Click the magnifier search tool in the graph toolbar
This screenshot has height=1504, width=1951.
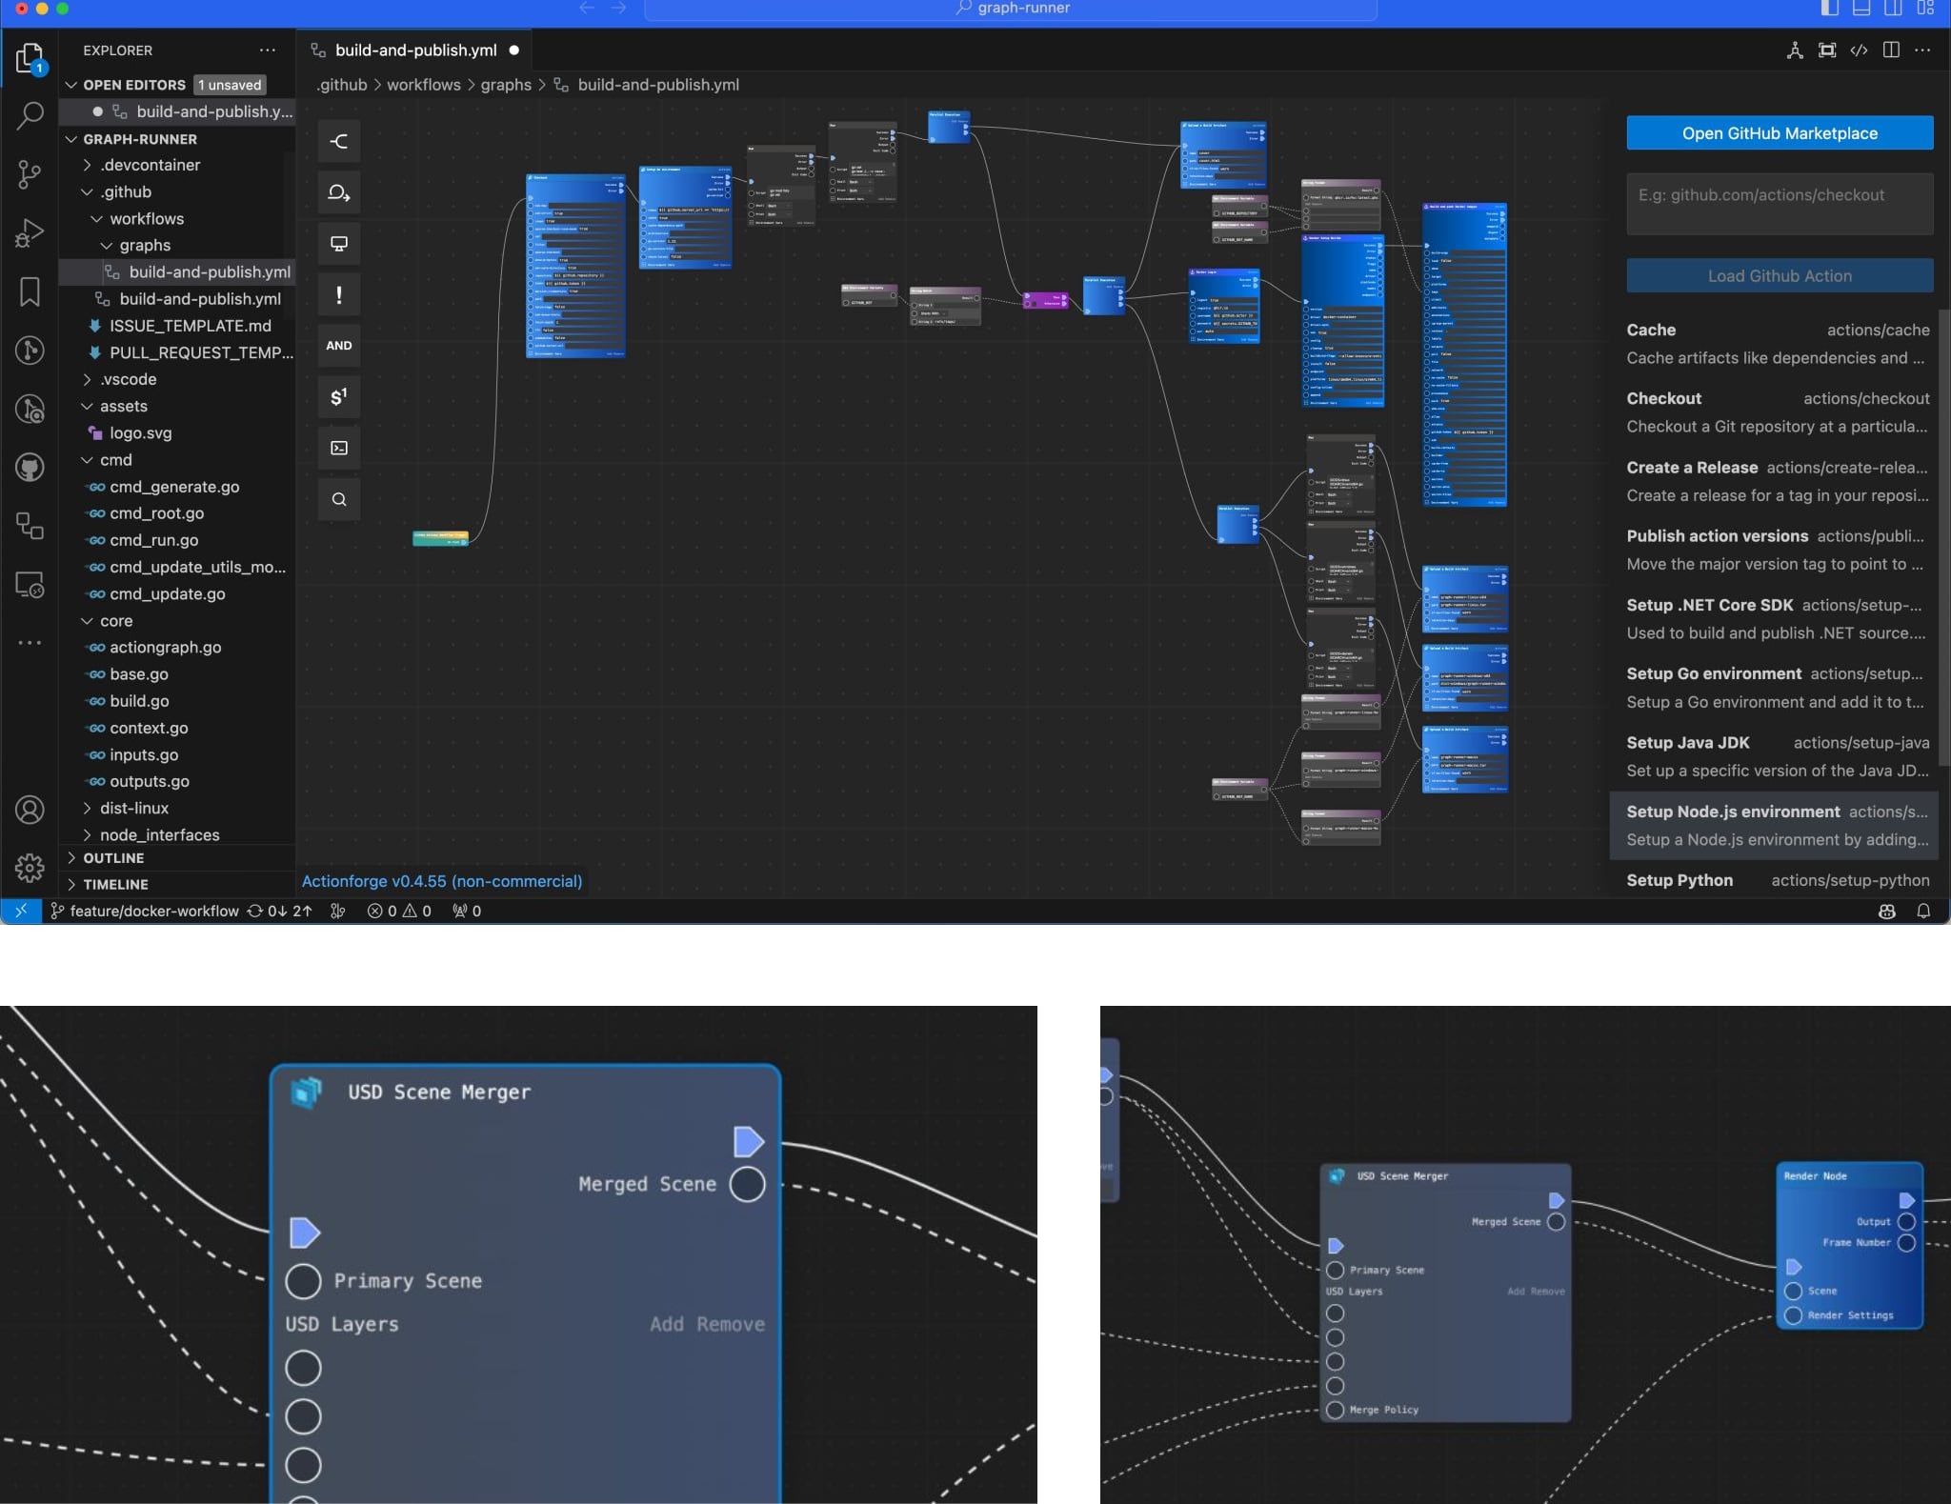(339, 499)
